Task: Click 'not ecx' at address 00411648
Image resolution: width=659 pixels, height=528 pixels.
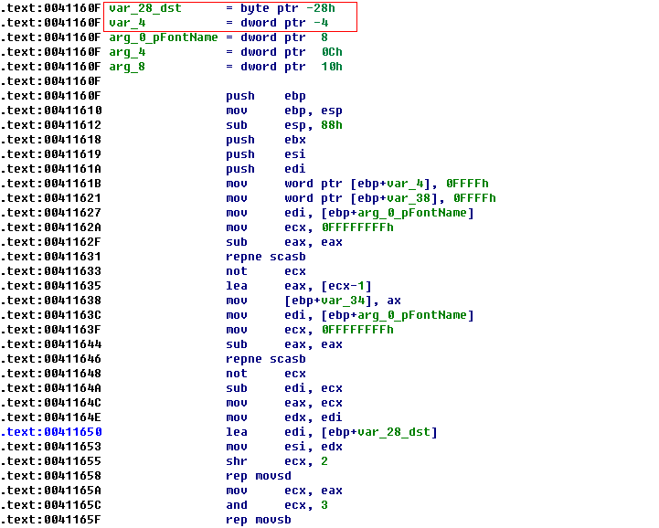Action: [x=266, y=374]
